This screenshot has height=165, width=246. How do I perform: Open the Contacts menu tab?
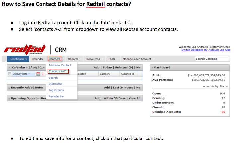[x=54, y=59]
